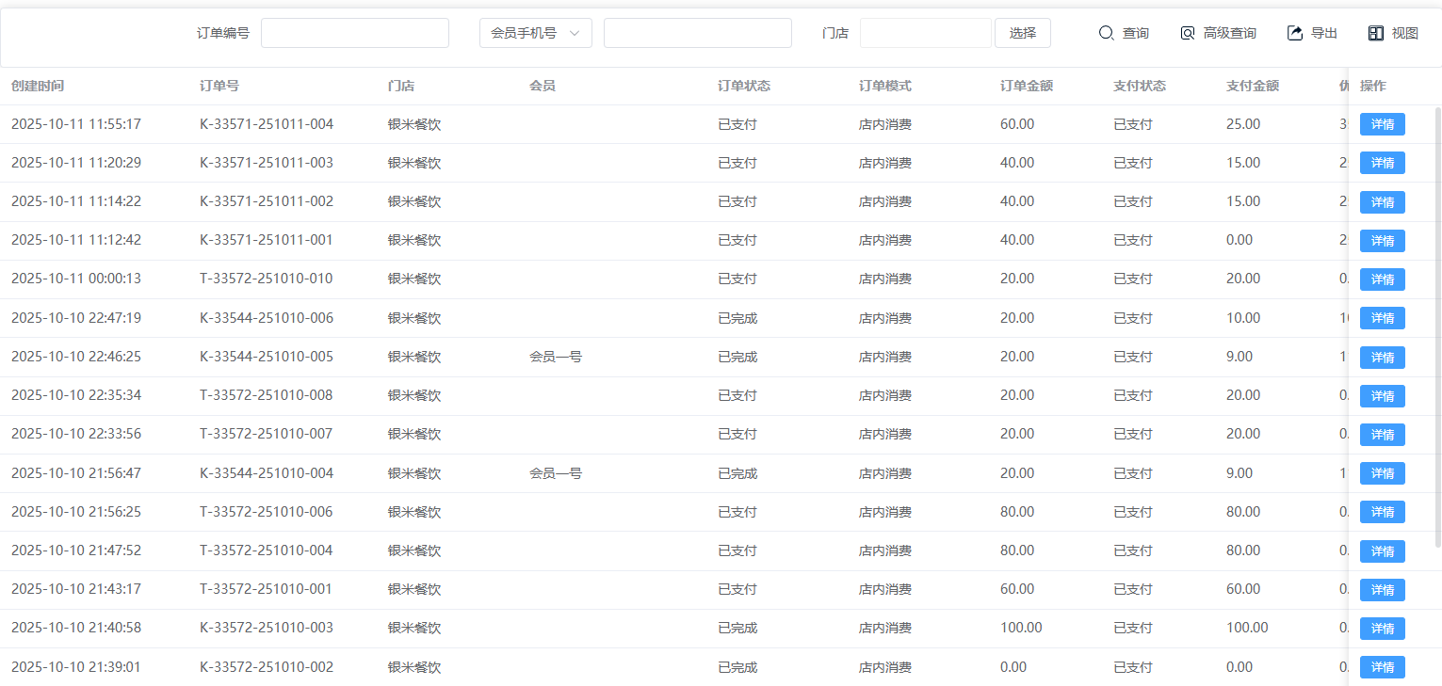Viewport: 1442px width, 686px height.
Task: Click the 订单状态 column header
Action: tap(743, 86)
